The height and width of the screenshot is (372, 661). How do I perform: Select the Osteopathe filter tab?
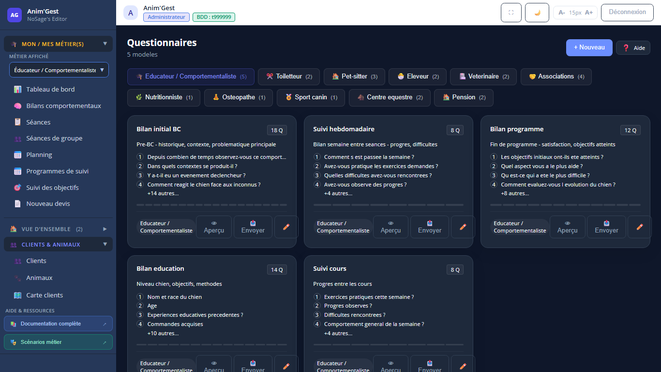click(239, 97)
